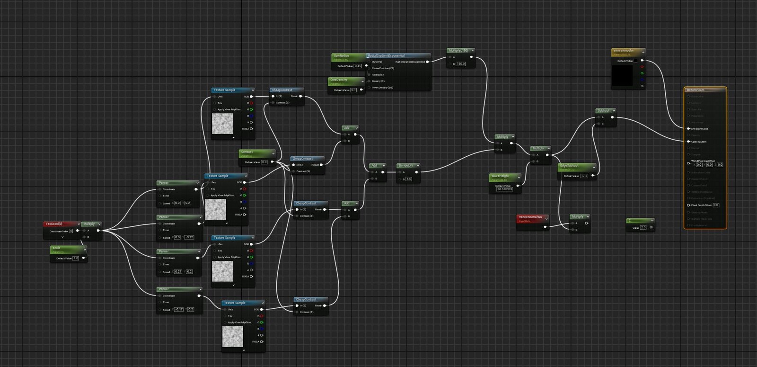Click the TexCoord[0] output pin
The height and width of the screenshot is (367, 757).
78,231
